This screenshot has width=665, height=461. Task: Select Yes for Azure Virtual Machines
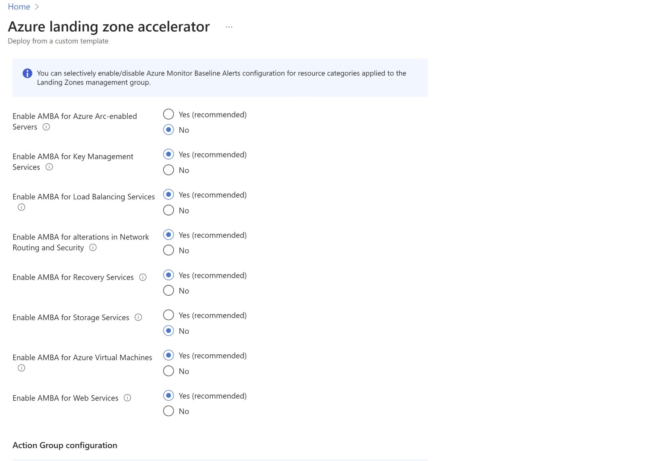click(169, 356)
